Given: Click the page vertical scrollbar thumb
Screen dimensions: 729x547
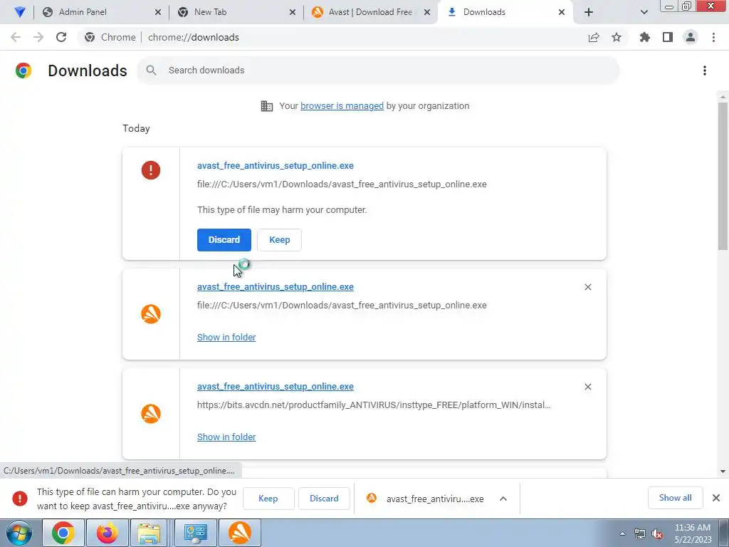Looking at the screenshot, I should 723,177.
